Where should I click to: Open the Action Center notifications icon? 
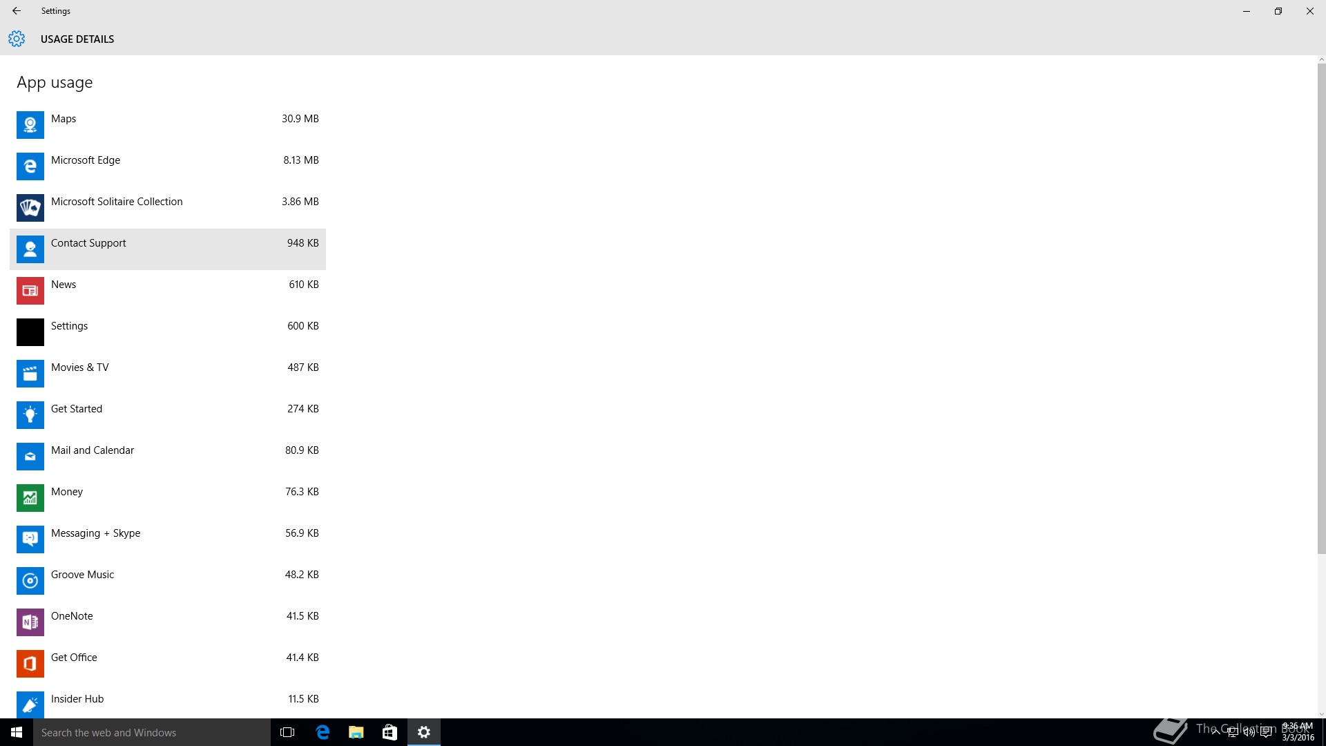[x=1266, y=732]
